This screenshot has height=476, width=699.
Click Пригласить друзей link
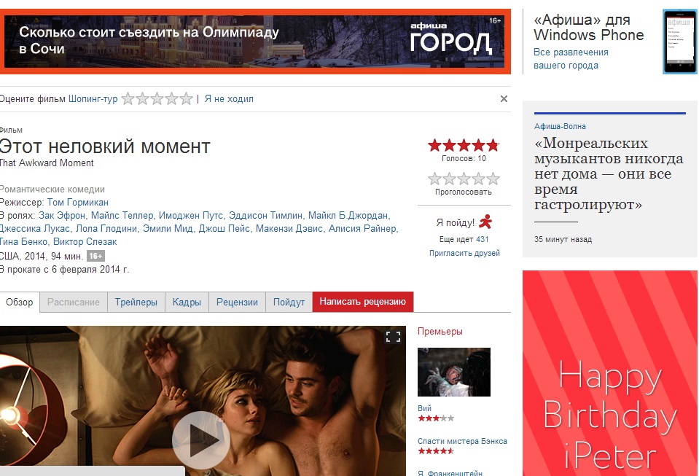pos(464,253)
